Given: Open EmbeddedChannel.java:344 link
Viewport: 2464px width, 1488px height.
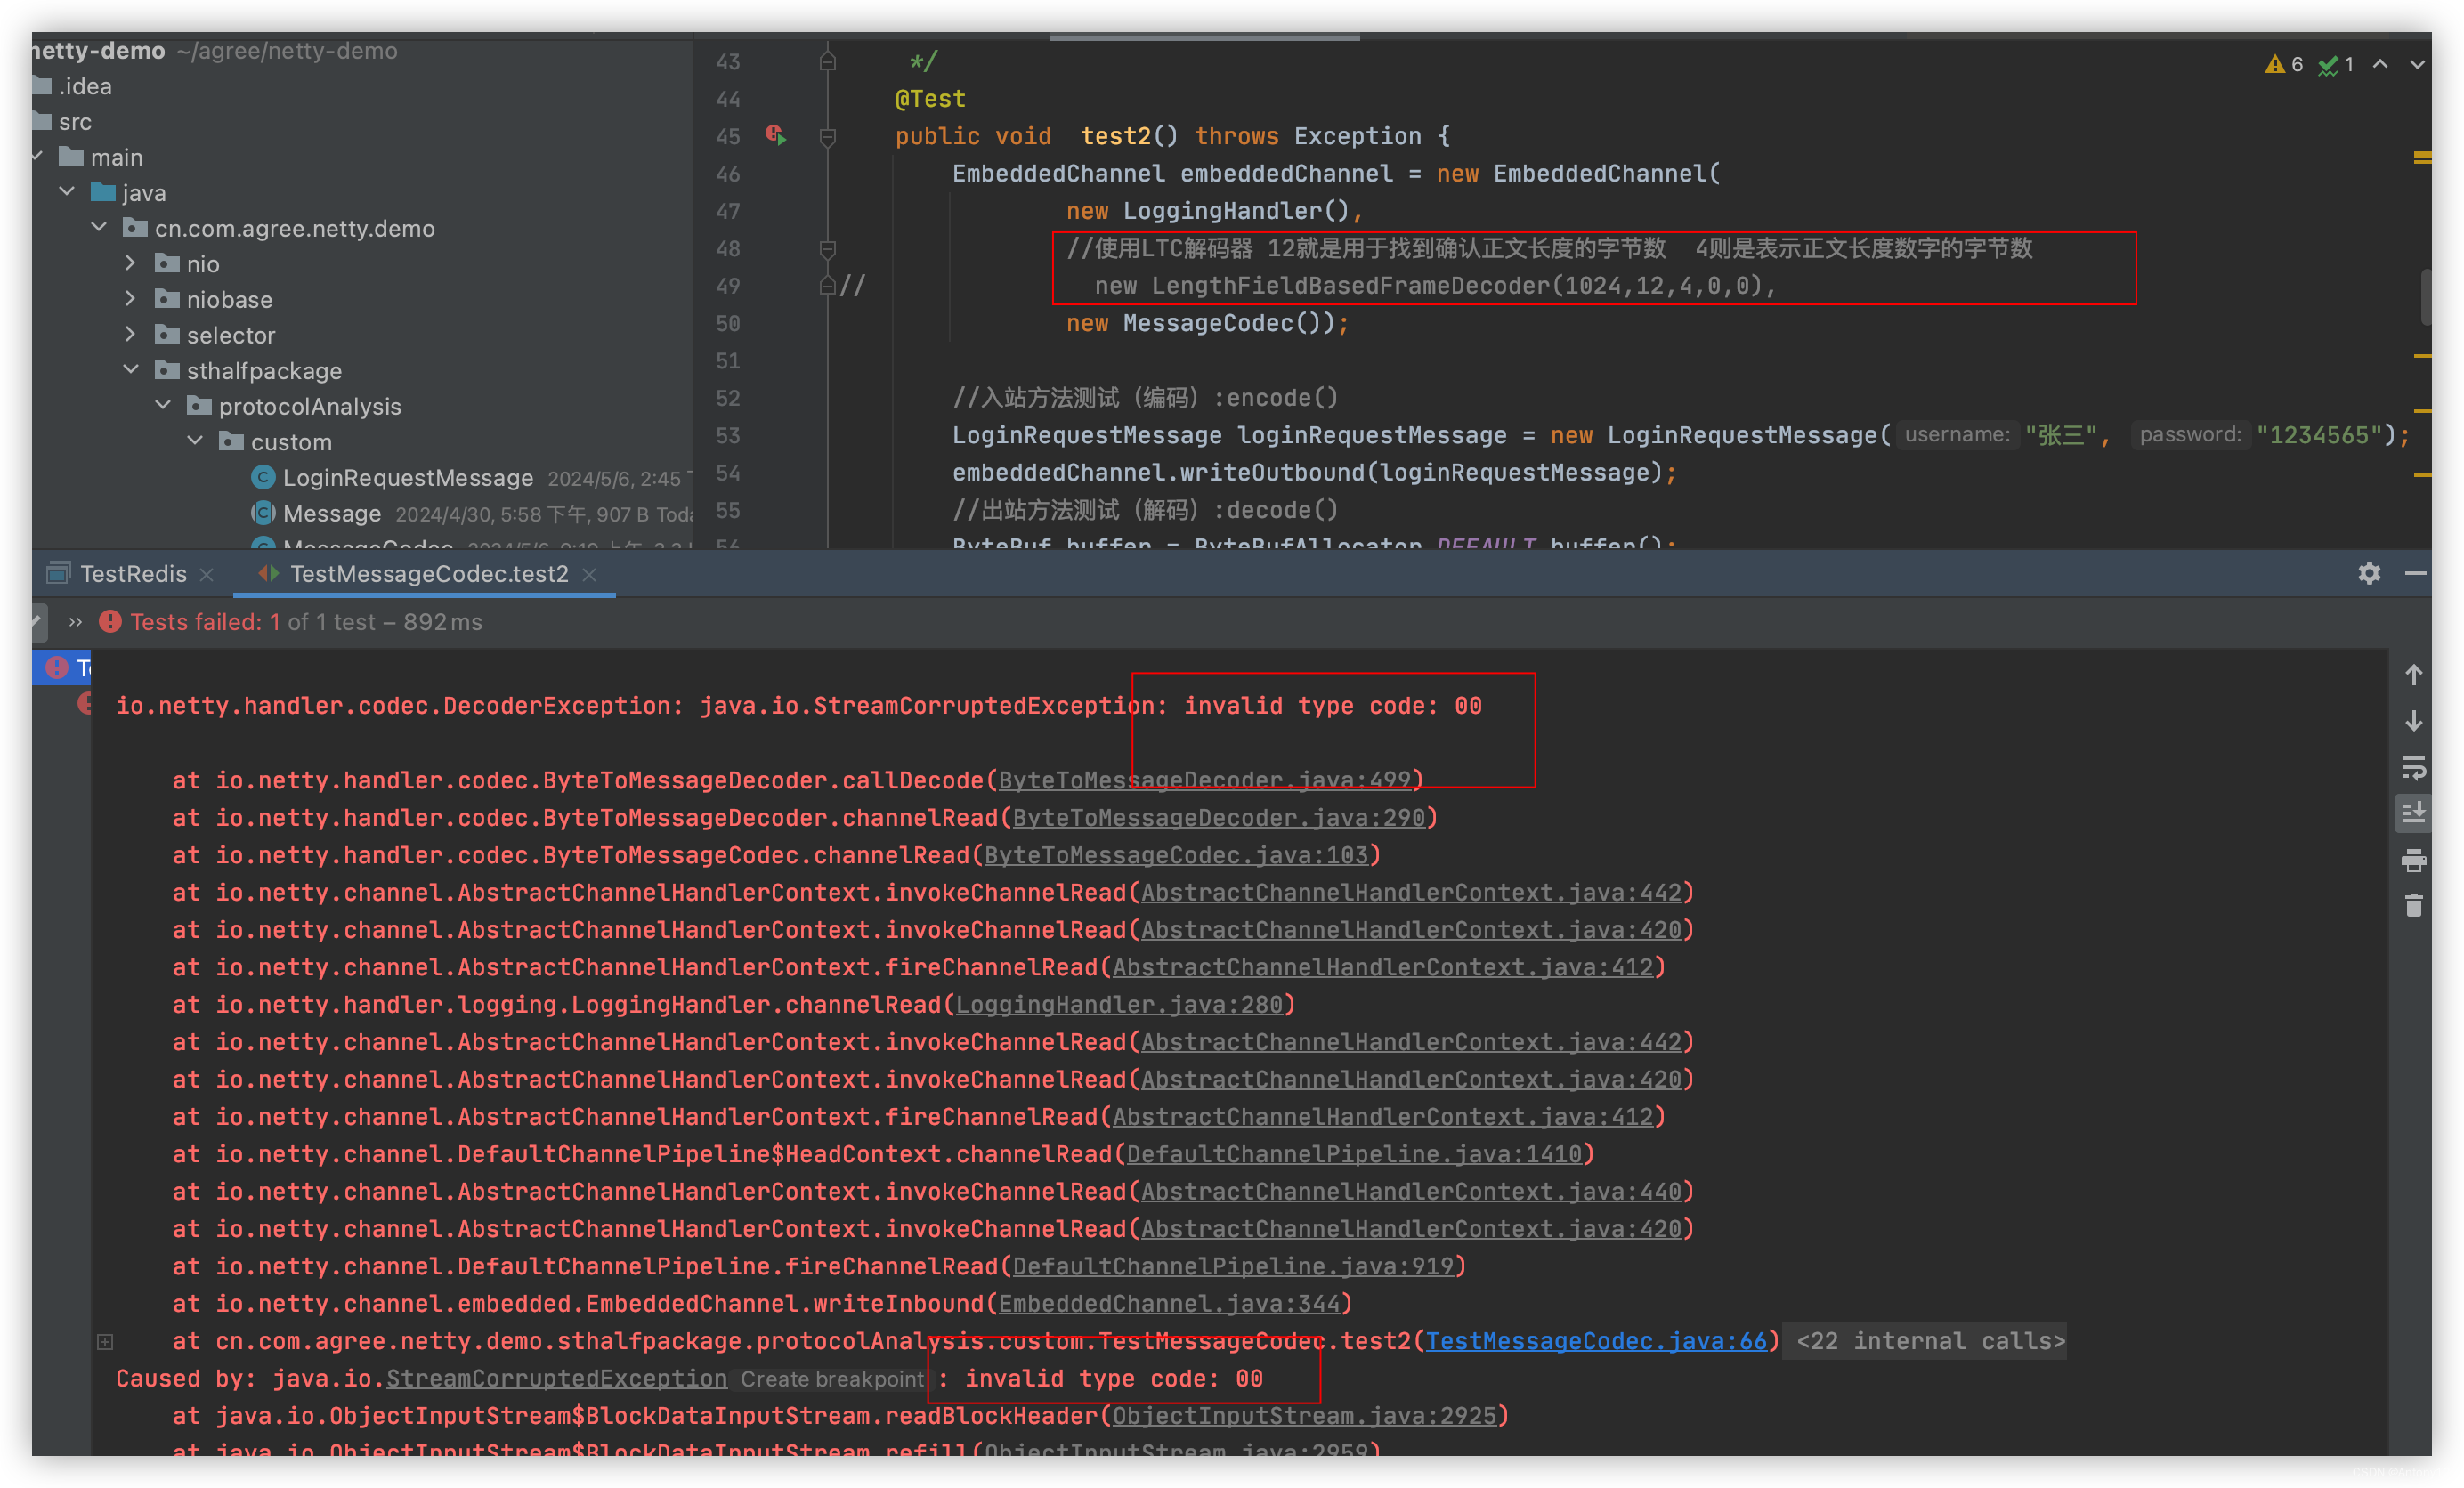Looking at the screenshot, I should [1169, 1304].
